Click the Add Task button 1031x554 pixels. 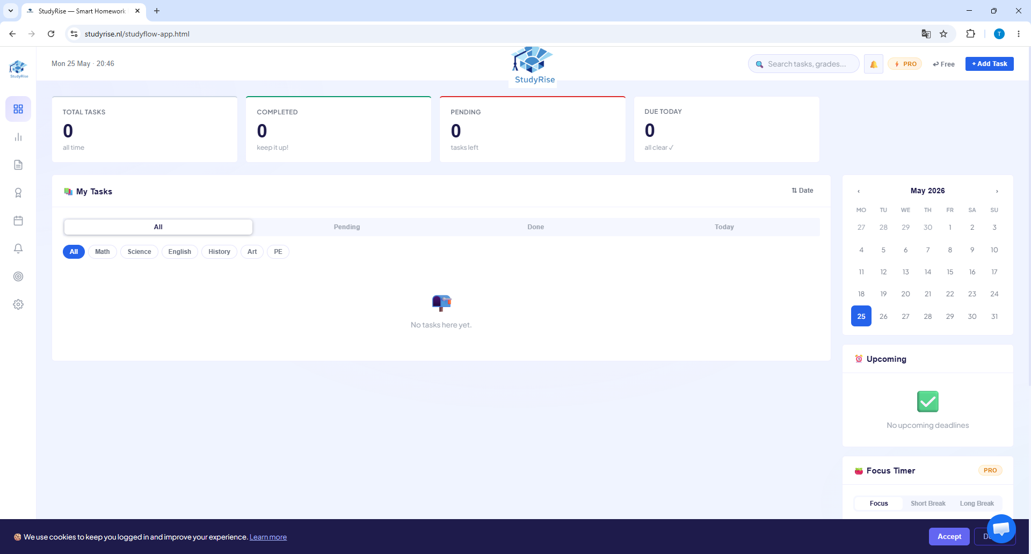click(990, 64)
